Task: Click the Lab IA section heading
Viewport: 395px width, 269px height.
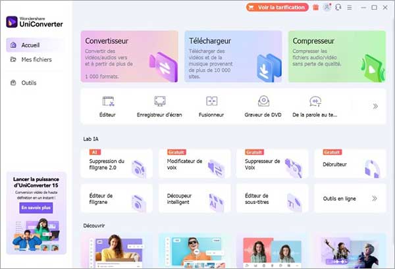Action: click(91, 139)
